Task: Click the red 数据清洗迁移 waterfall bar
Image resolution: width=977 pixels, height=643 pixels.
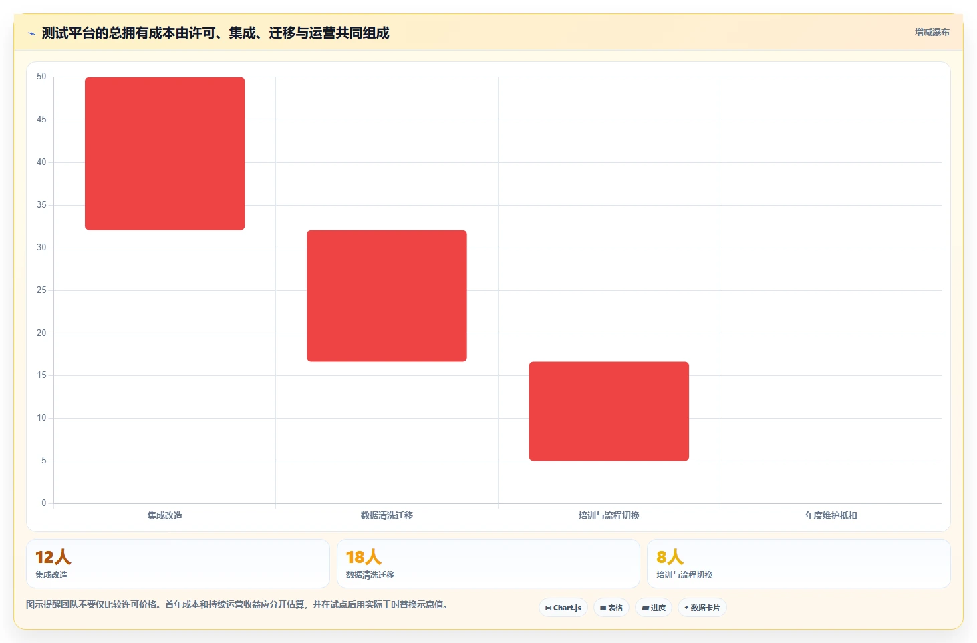Action: click(387, 296)
